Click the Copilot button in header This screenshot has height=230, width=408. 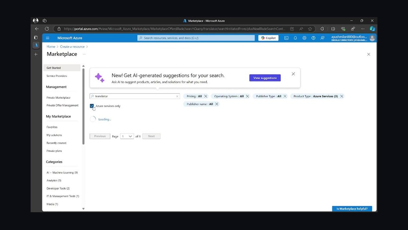[x=268, y=38]
